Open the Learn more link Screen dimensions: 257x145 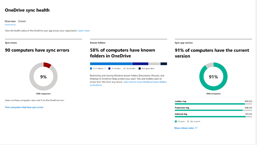point(84,31)
